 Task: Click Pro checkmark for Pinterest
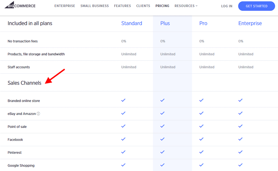tap(201, 152)
